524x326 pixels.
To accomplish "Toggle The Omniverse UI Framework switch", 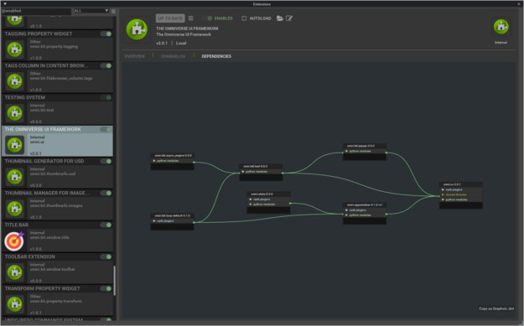I will tap(106, 129).
